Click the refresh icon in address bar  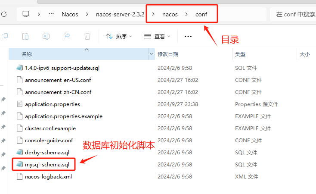pyautogui.click(x=4, y=14)
